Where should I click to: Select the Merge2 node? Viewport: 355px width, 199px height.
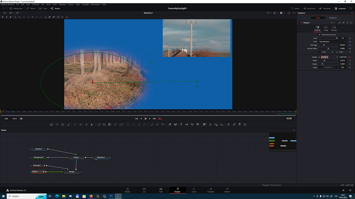[72, 172]
